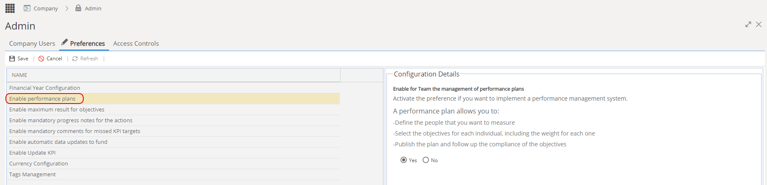Click the Cancel prohibition icon
Image resolution: width=767 pixels, height=185 pixels.
click(x=41, y=59)
